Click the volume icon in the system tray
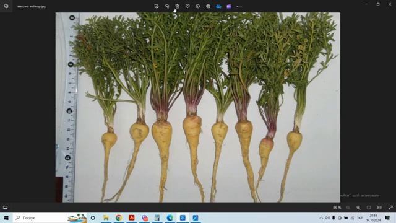 327,217
